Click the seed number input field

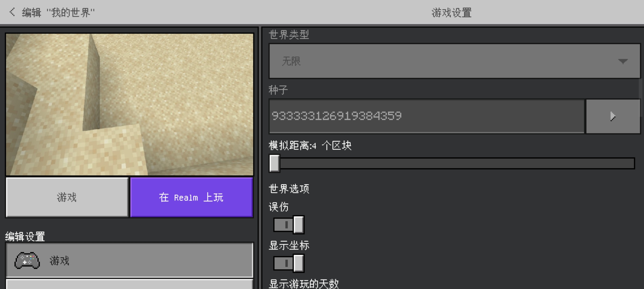(x=427, y=116)
